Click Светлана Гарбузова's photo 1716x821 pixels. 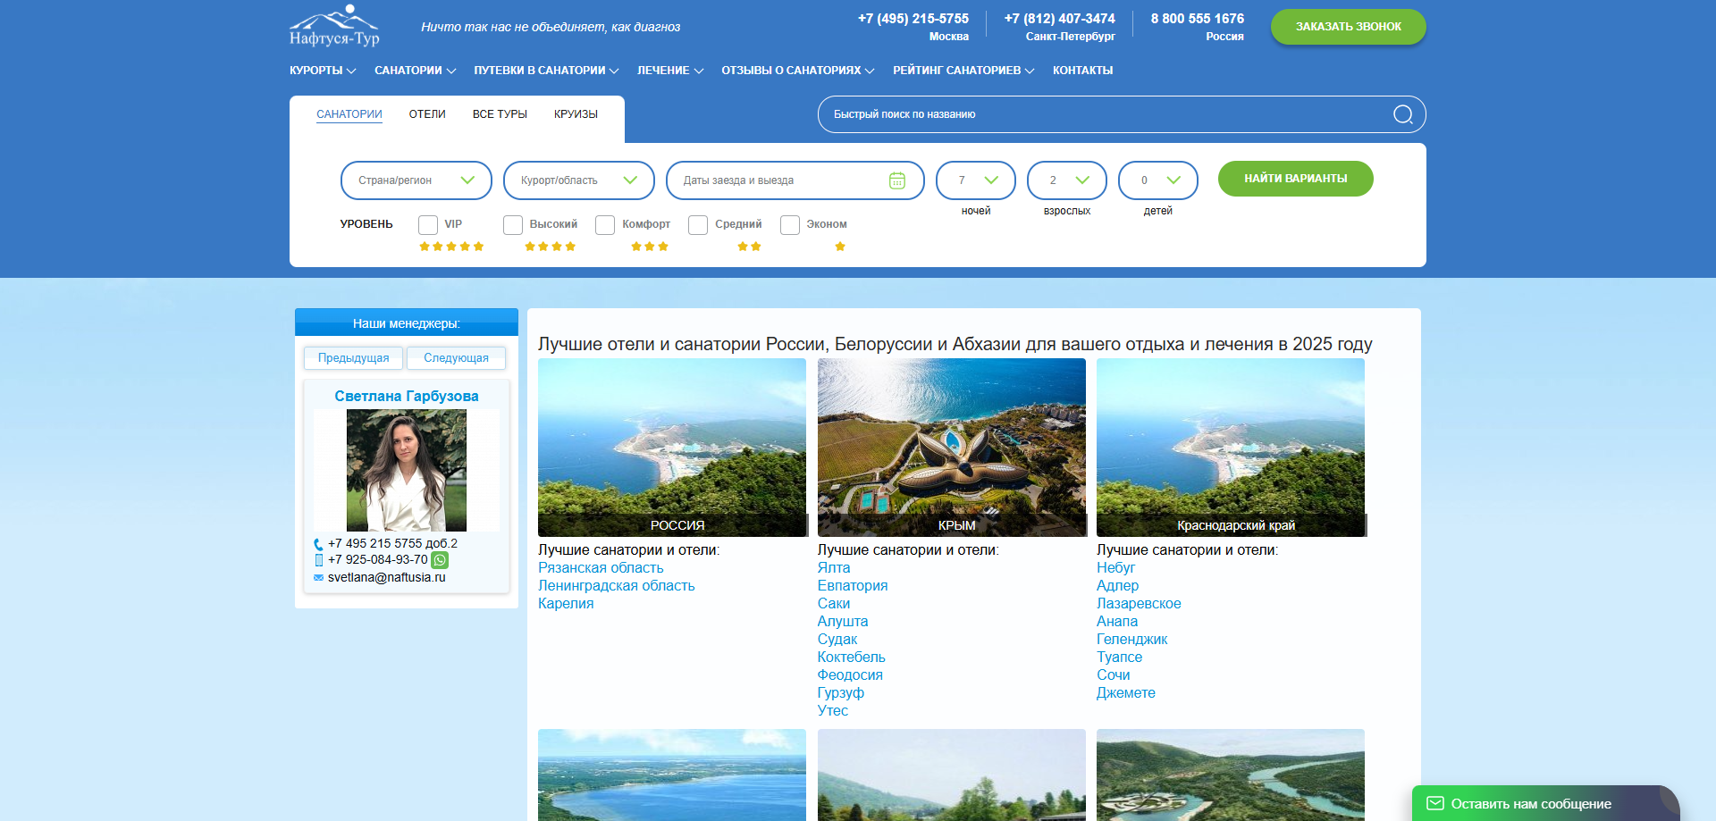point(407,471)
